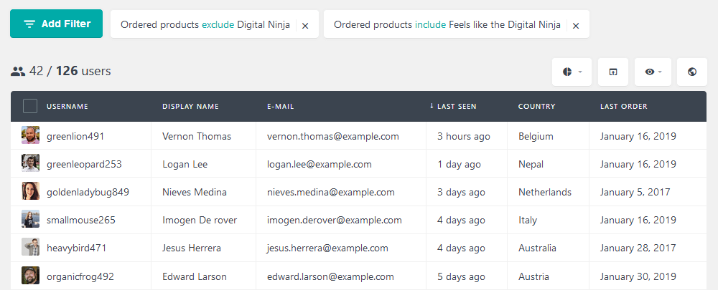Screen dimensions: 718x290
Task: Sort table by Country column header
Action: click(536, 107)
